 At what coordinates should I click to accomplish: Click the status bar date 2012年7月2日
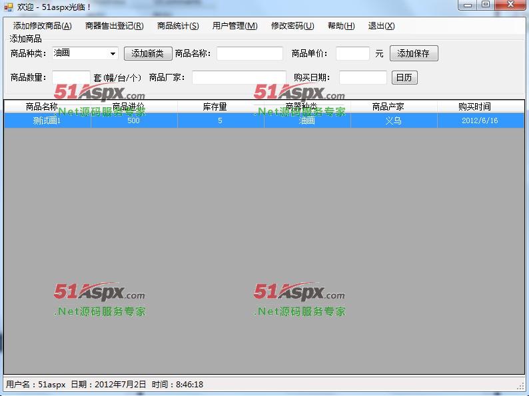pyautogui.click(x=120, y=385)
